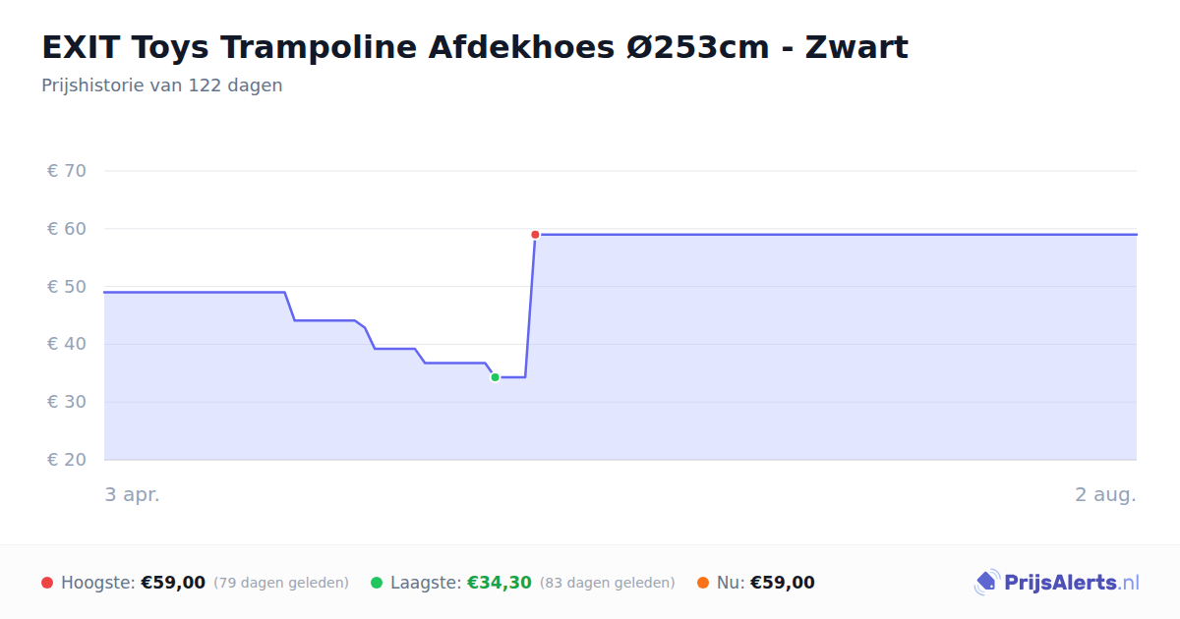
Task: Click the Laagste €34,30 price value
Action: pyautogui.click(x=500, y=583)
